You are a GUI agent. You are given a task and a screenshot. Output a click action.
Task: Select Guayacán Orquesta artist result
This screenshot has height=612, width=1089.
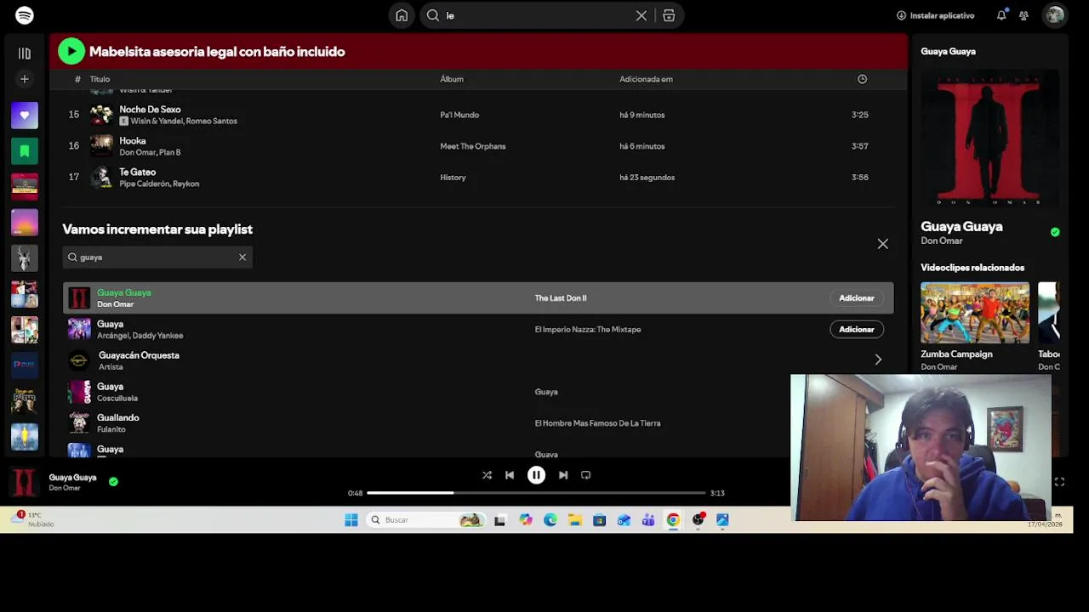(477, 360)
